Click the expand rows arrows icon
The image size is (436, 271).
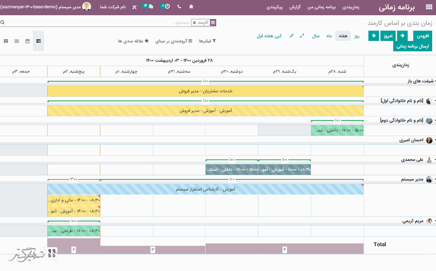coord(302,36)
